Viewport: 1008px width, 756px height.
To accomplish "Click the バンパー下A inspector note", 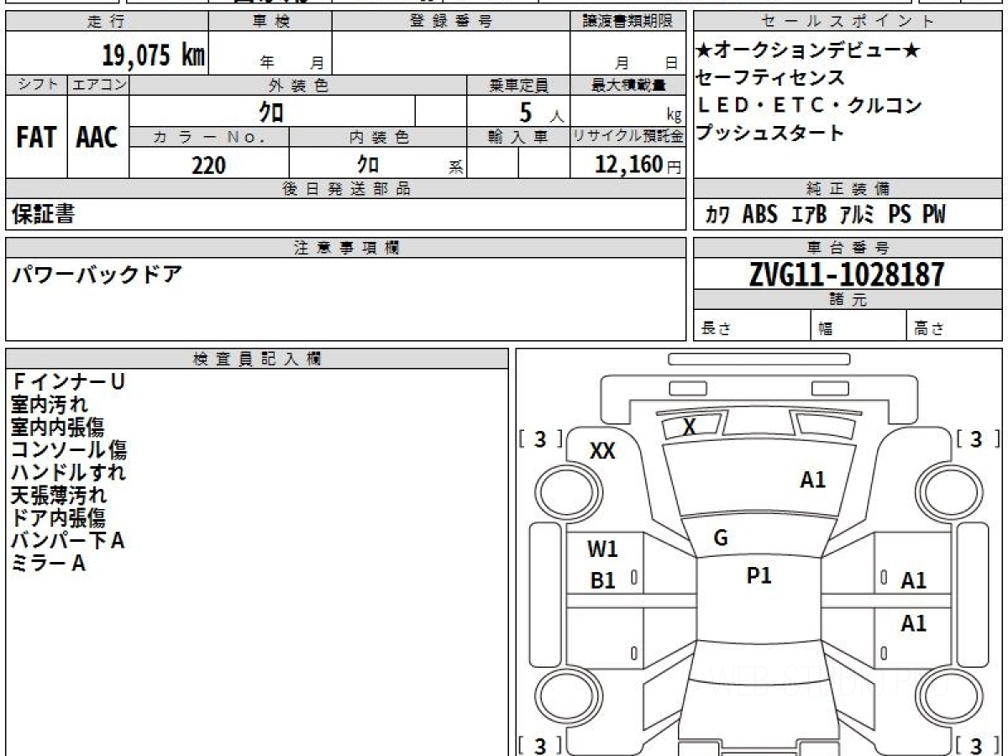I will [68, 541].
